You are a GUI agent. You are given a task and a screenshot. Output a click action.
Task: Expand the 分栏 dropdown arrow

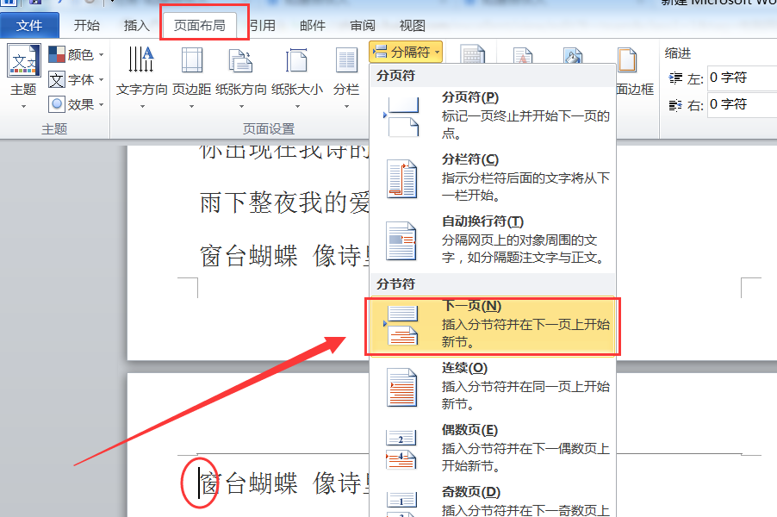point(346,106)
